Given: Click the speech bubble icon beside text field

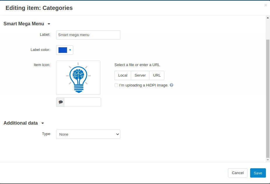Looking at the screenshot, I should tap(60, 102).
